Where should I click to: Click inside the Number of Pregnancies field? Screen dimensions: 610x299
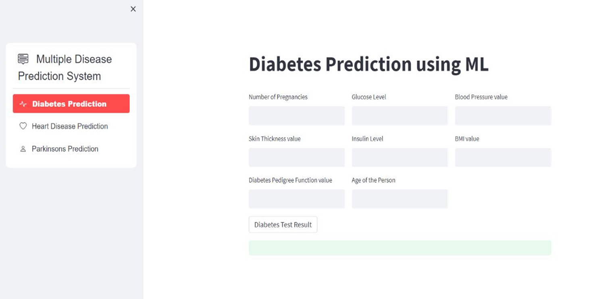[296, 116]
